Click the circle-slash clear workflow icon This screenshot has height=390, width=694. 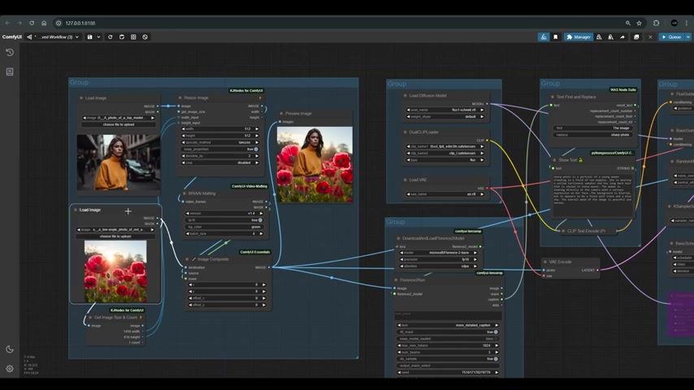(145, 37)
